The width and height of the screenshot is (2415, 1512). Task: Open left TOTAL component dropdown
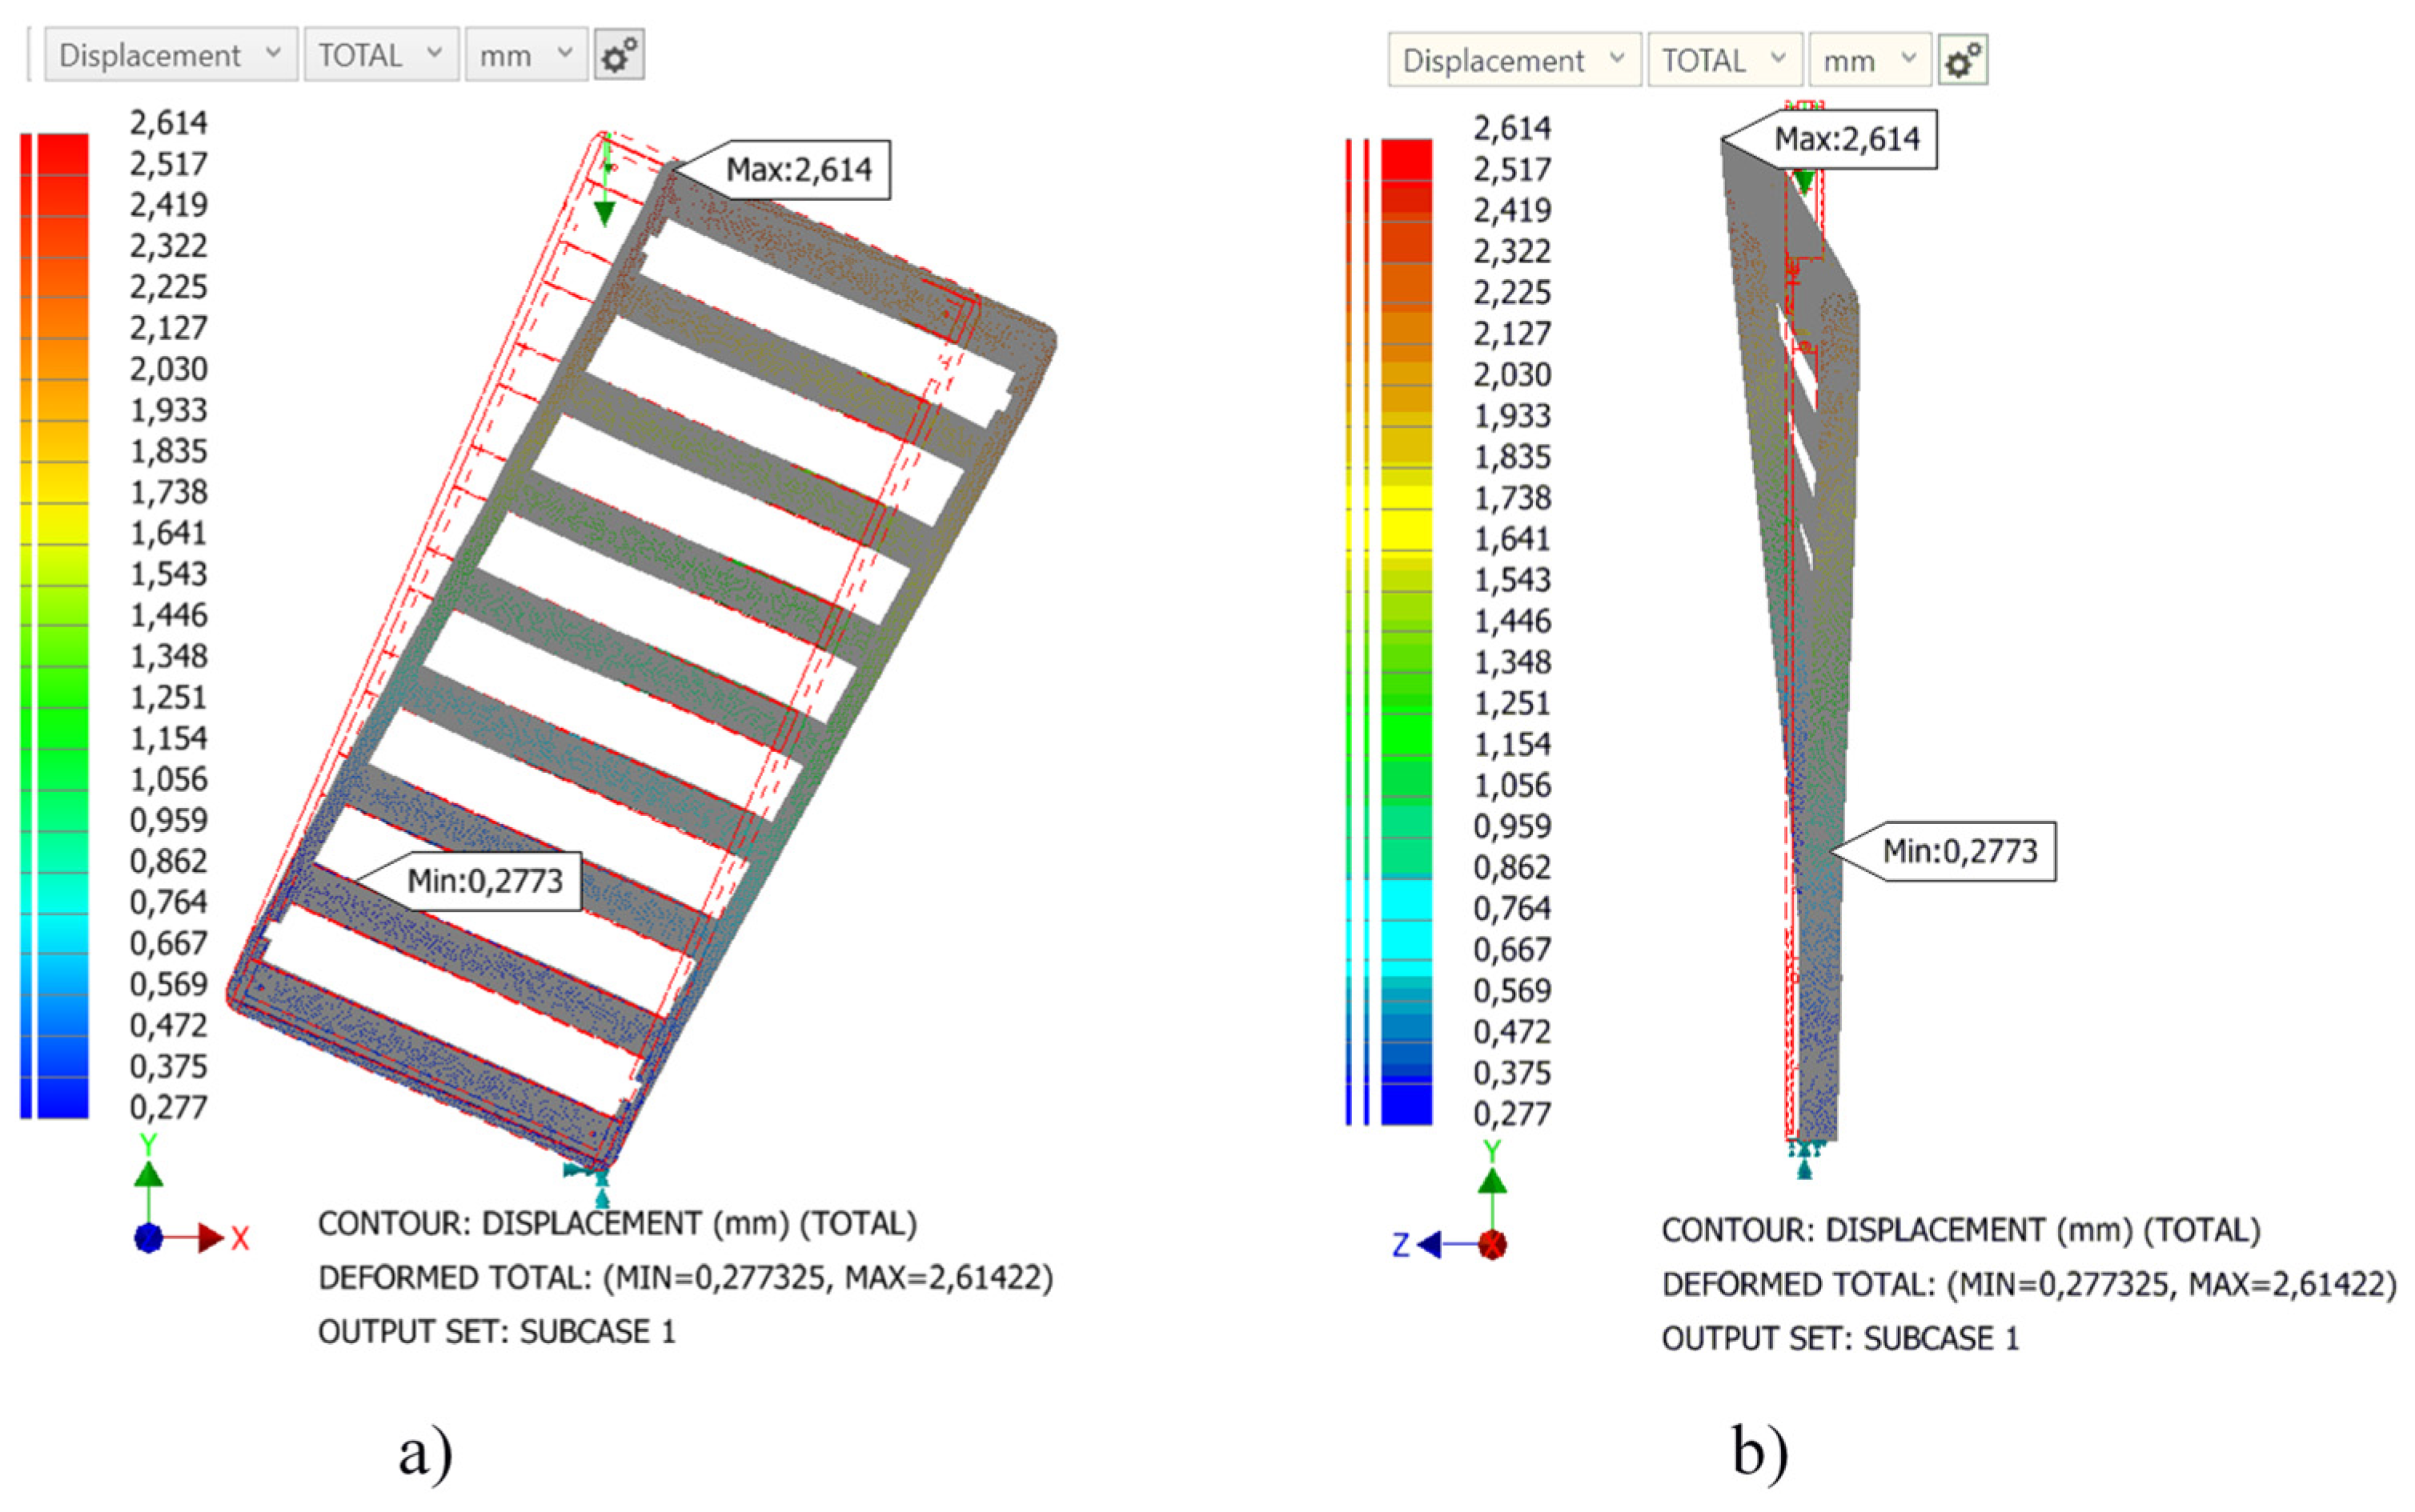(380, 55)
